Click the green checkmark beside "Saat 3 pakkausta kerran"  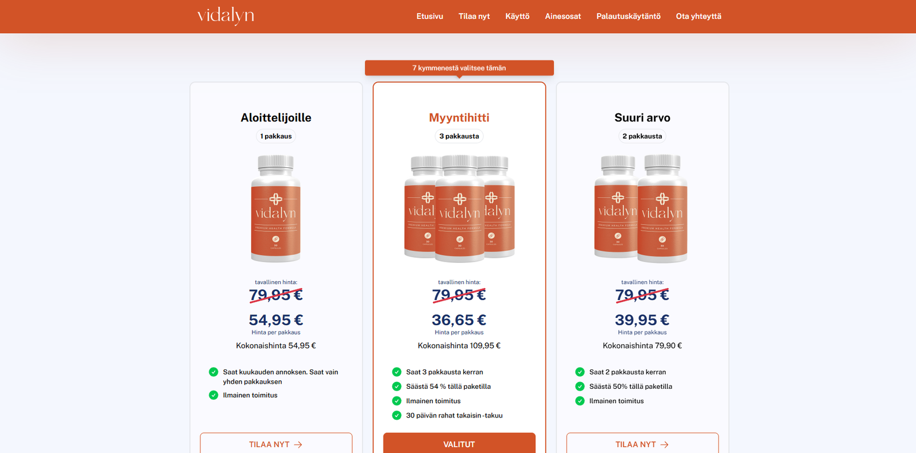(x=397, y=372)
